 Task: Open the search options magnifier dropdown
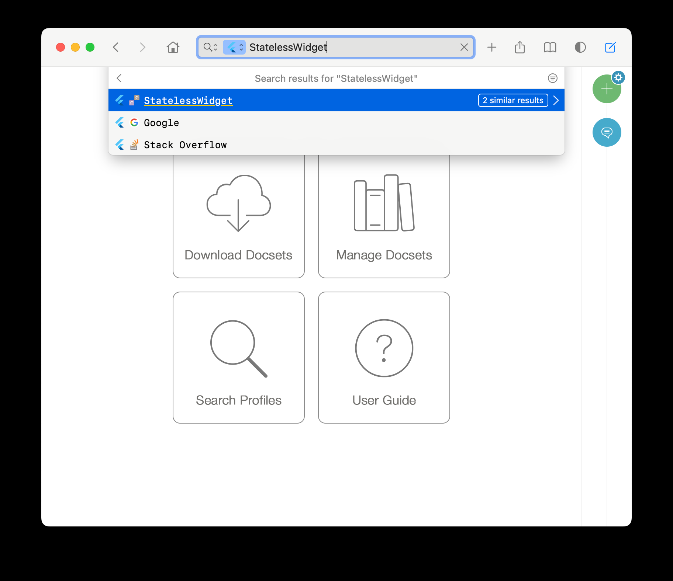pos(211,47)
